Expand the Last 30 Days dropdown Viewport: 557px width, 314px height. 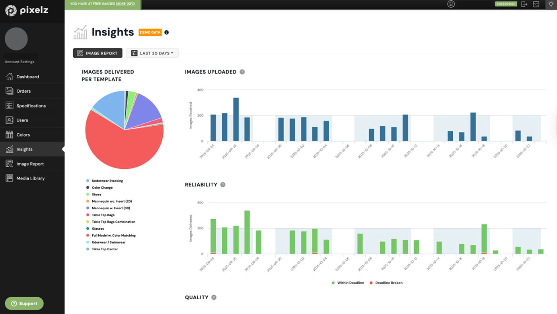tap(152, 53)
